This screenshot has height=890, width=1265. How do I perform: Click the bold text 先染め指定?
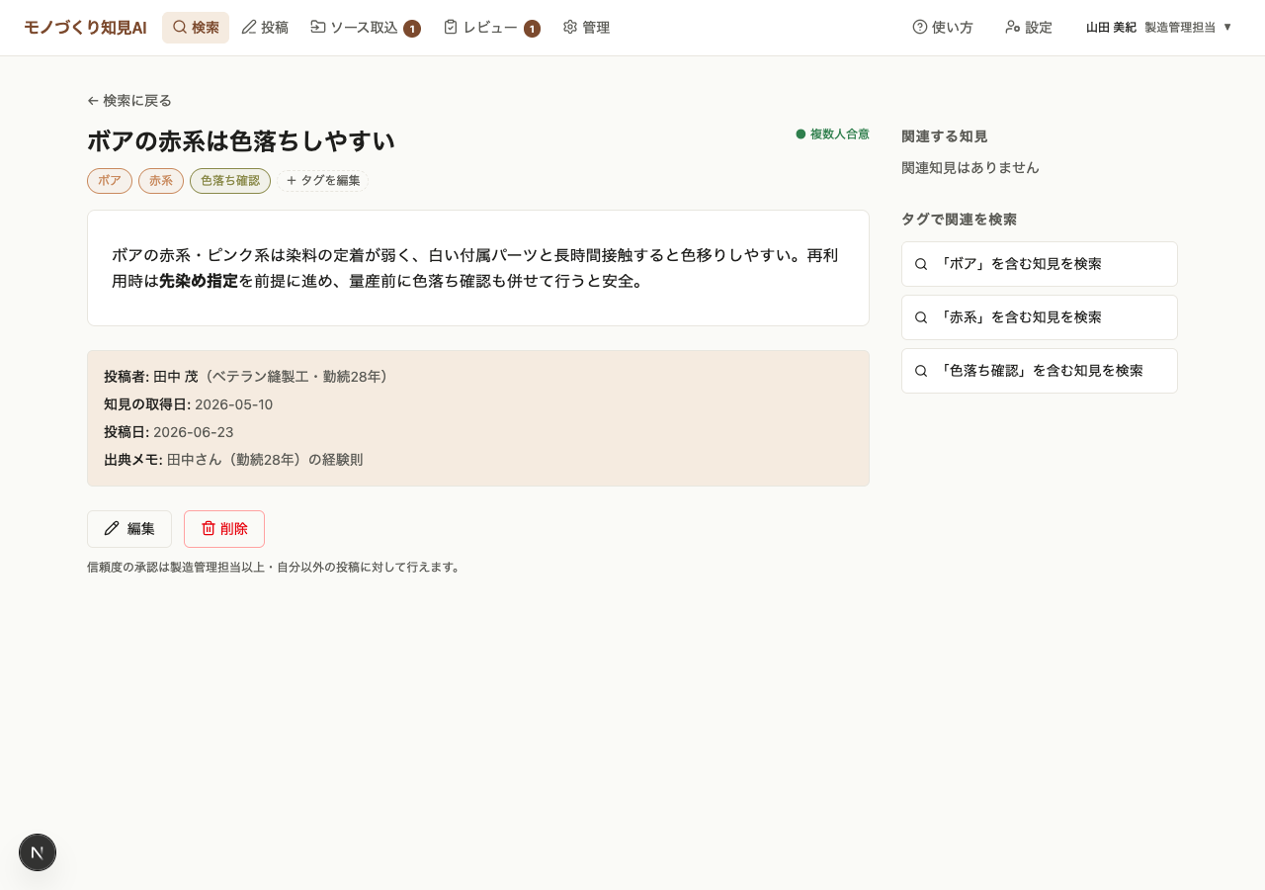[x=199, y=281]
